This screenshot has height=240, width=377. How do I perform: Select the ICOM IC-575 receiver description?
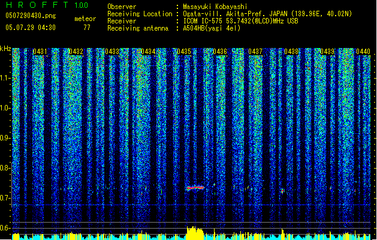pyautogui.click(x=241, y=21)
